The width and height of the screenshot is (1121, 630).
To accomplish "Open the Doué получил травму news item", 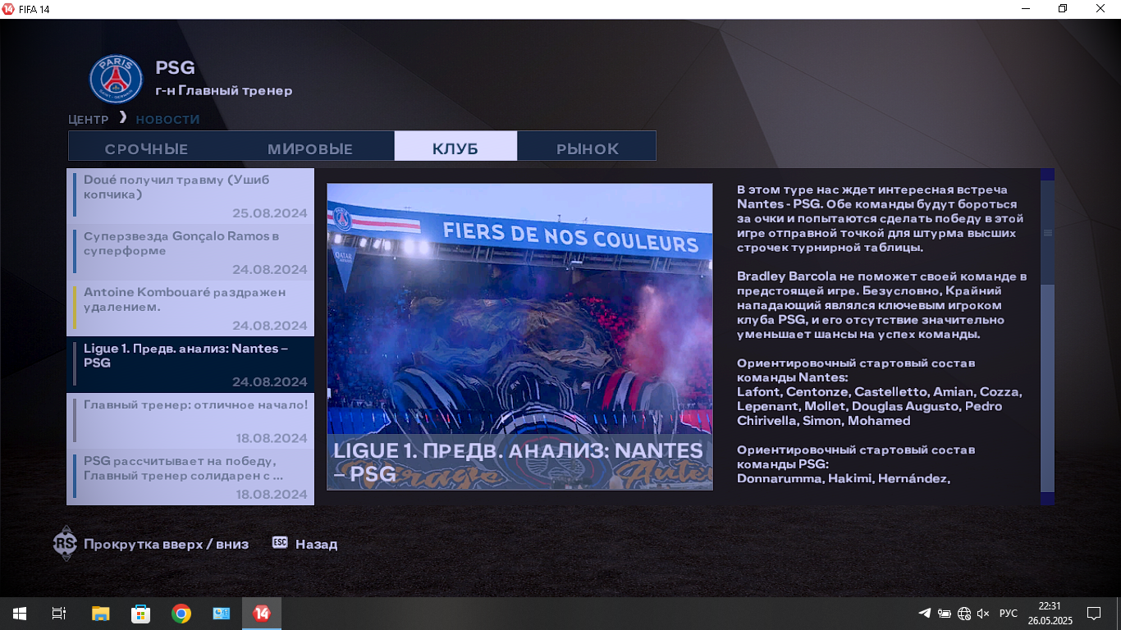I will [190, 196].
